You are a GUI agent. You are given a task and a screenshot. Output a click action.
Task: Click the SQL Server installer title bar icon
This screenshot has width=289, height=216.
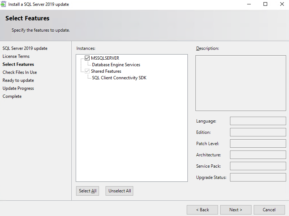click(x=3, y=4)
